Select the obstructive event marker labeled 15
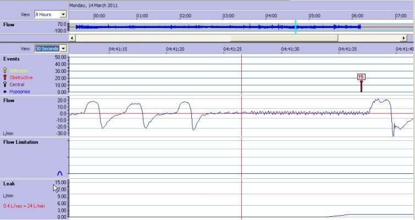Viewport: 415px width, 220px height. [361, 77]
